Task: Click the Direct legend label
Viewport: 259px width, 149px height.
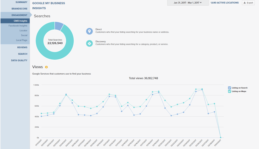Action: pos(99,29)
